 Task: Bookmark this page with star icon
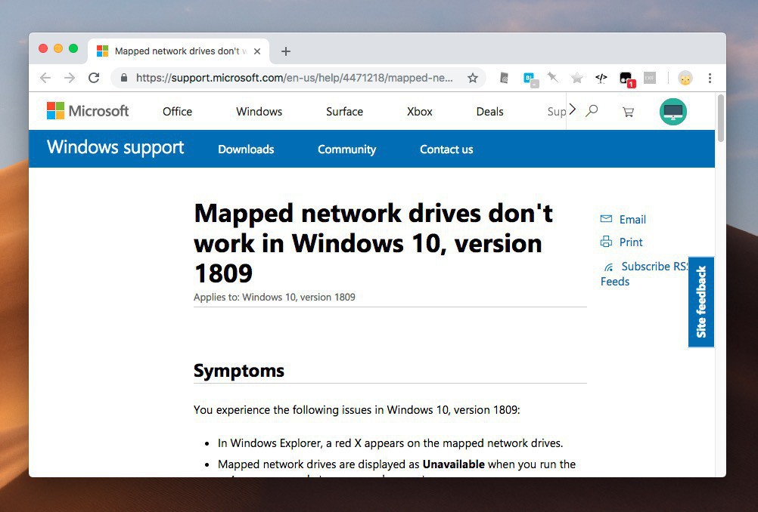473,78
